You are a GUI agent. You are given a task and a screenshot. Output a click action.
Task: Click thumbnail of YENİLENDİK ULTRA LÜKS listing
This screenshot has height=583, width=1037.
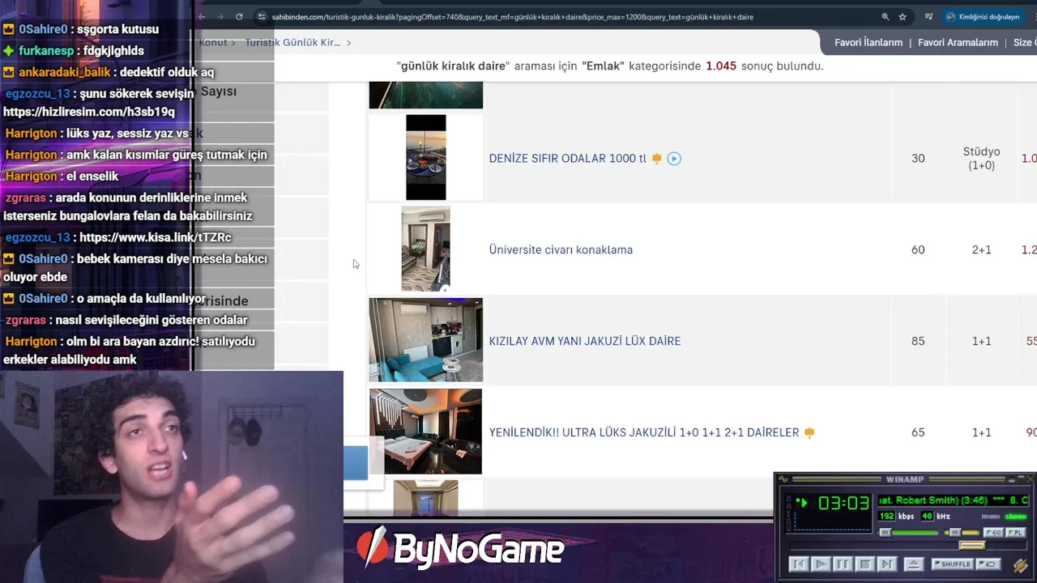click(x=425, y=432)
